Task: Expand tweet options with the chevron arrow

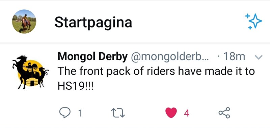Action: (x=258, y=57)
